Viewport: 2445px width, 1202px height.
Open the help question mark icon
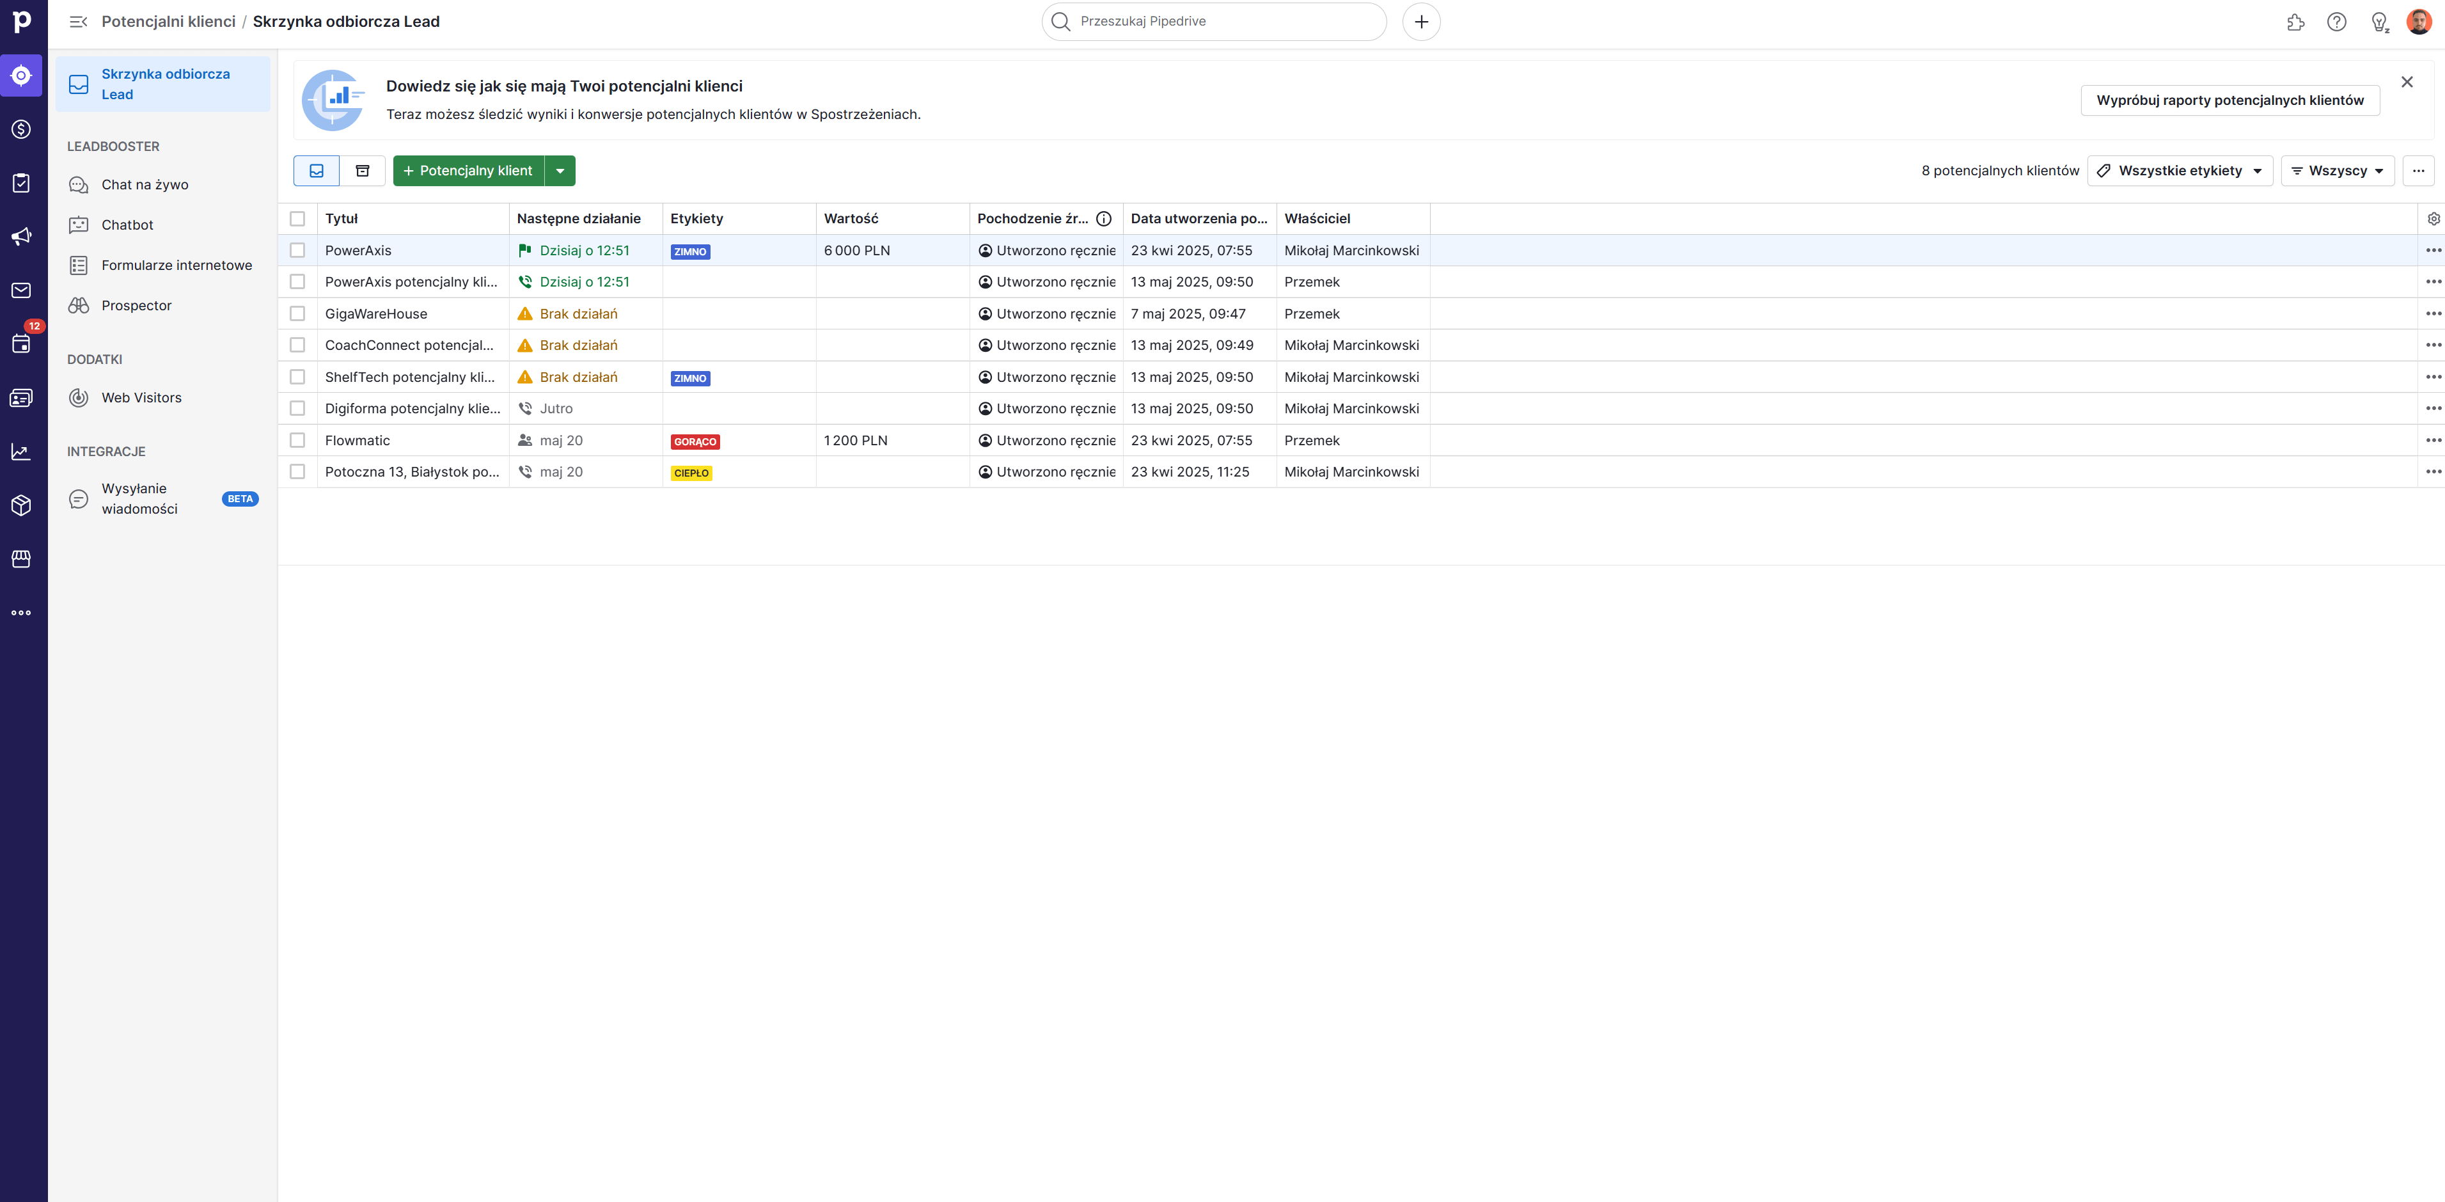(2337, 22)
